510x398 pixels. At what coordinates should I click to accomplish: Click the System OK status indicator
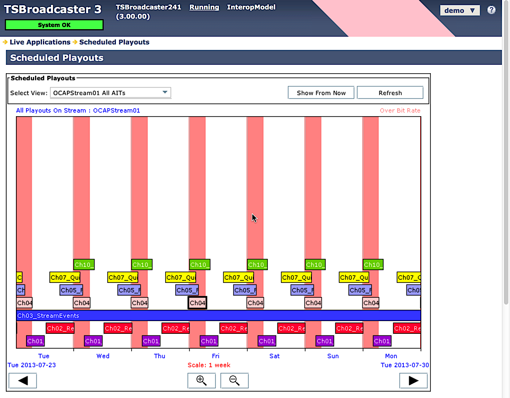[54, 25]
